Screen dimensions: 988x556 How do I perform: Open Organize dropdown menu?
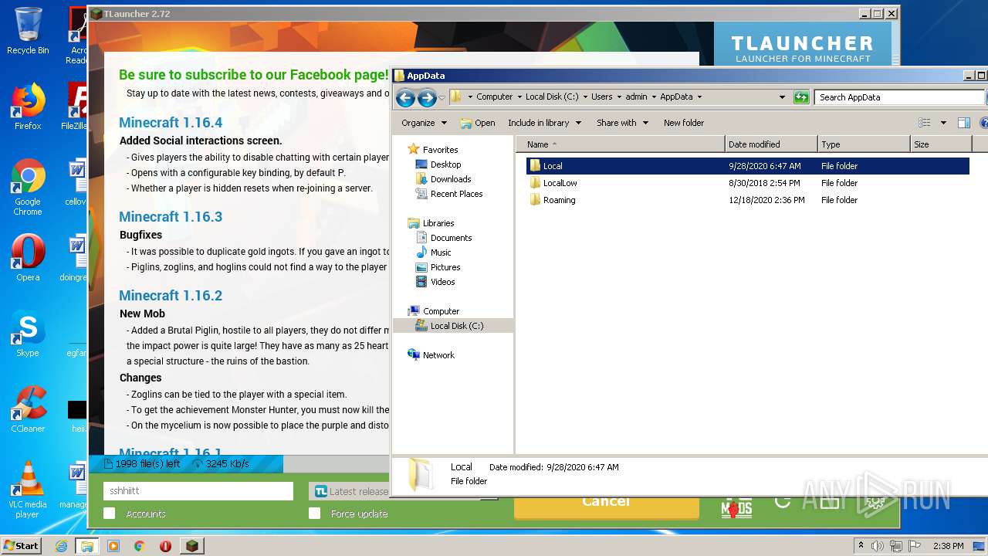coord(424,123)
